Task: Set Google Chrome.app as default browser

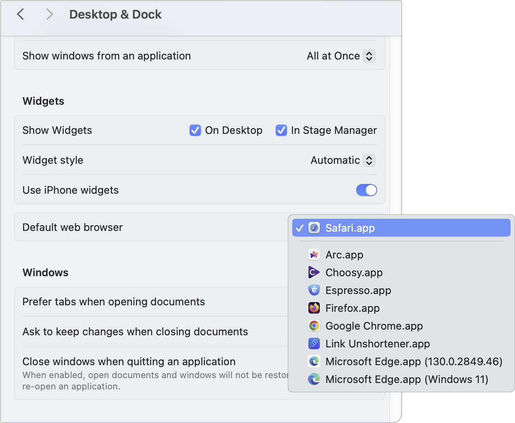Action: pyautogui.click(x=401, y=326)
